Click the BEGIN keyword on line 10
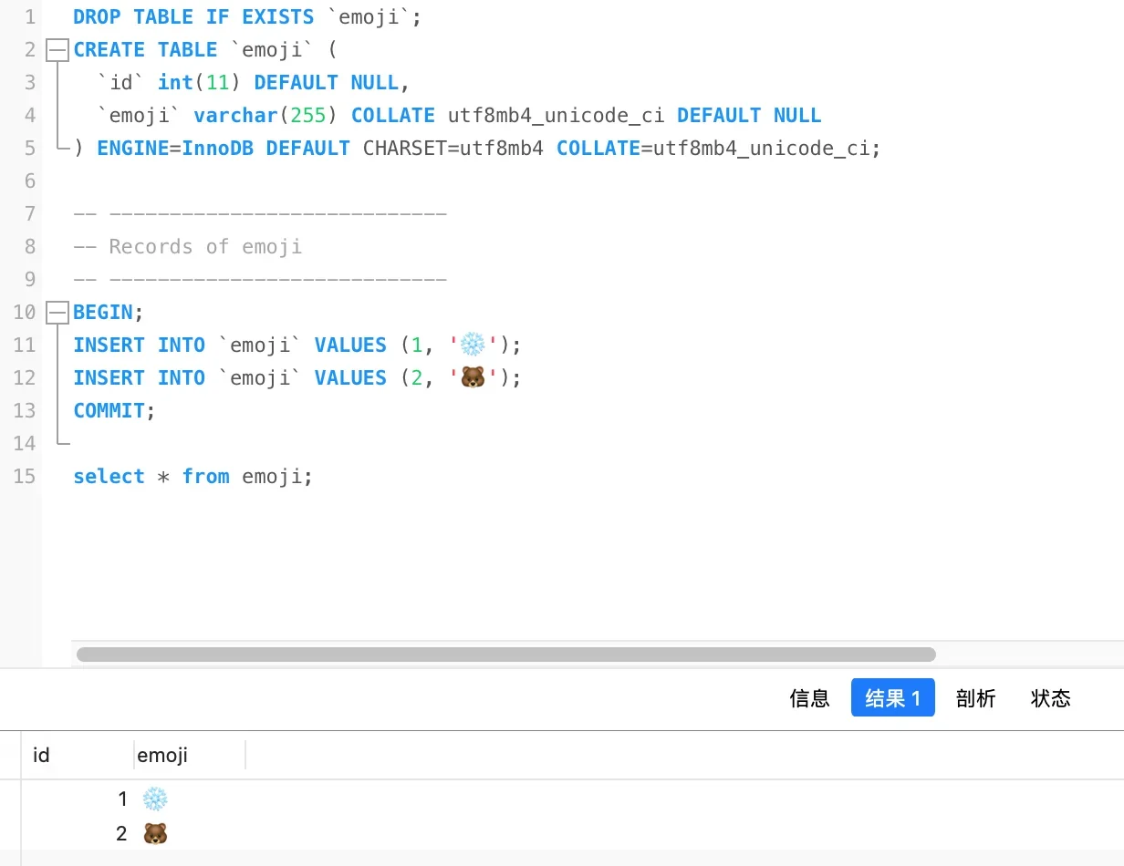Image resolution: width=1124 pixels, height=866 pixels. tap(103, 313)
